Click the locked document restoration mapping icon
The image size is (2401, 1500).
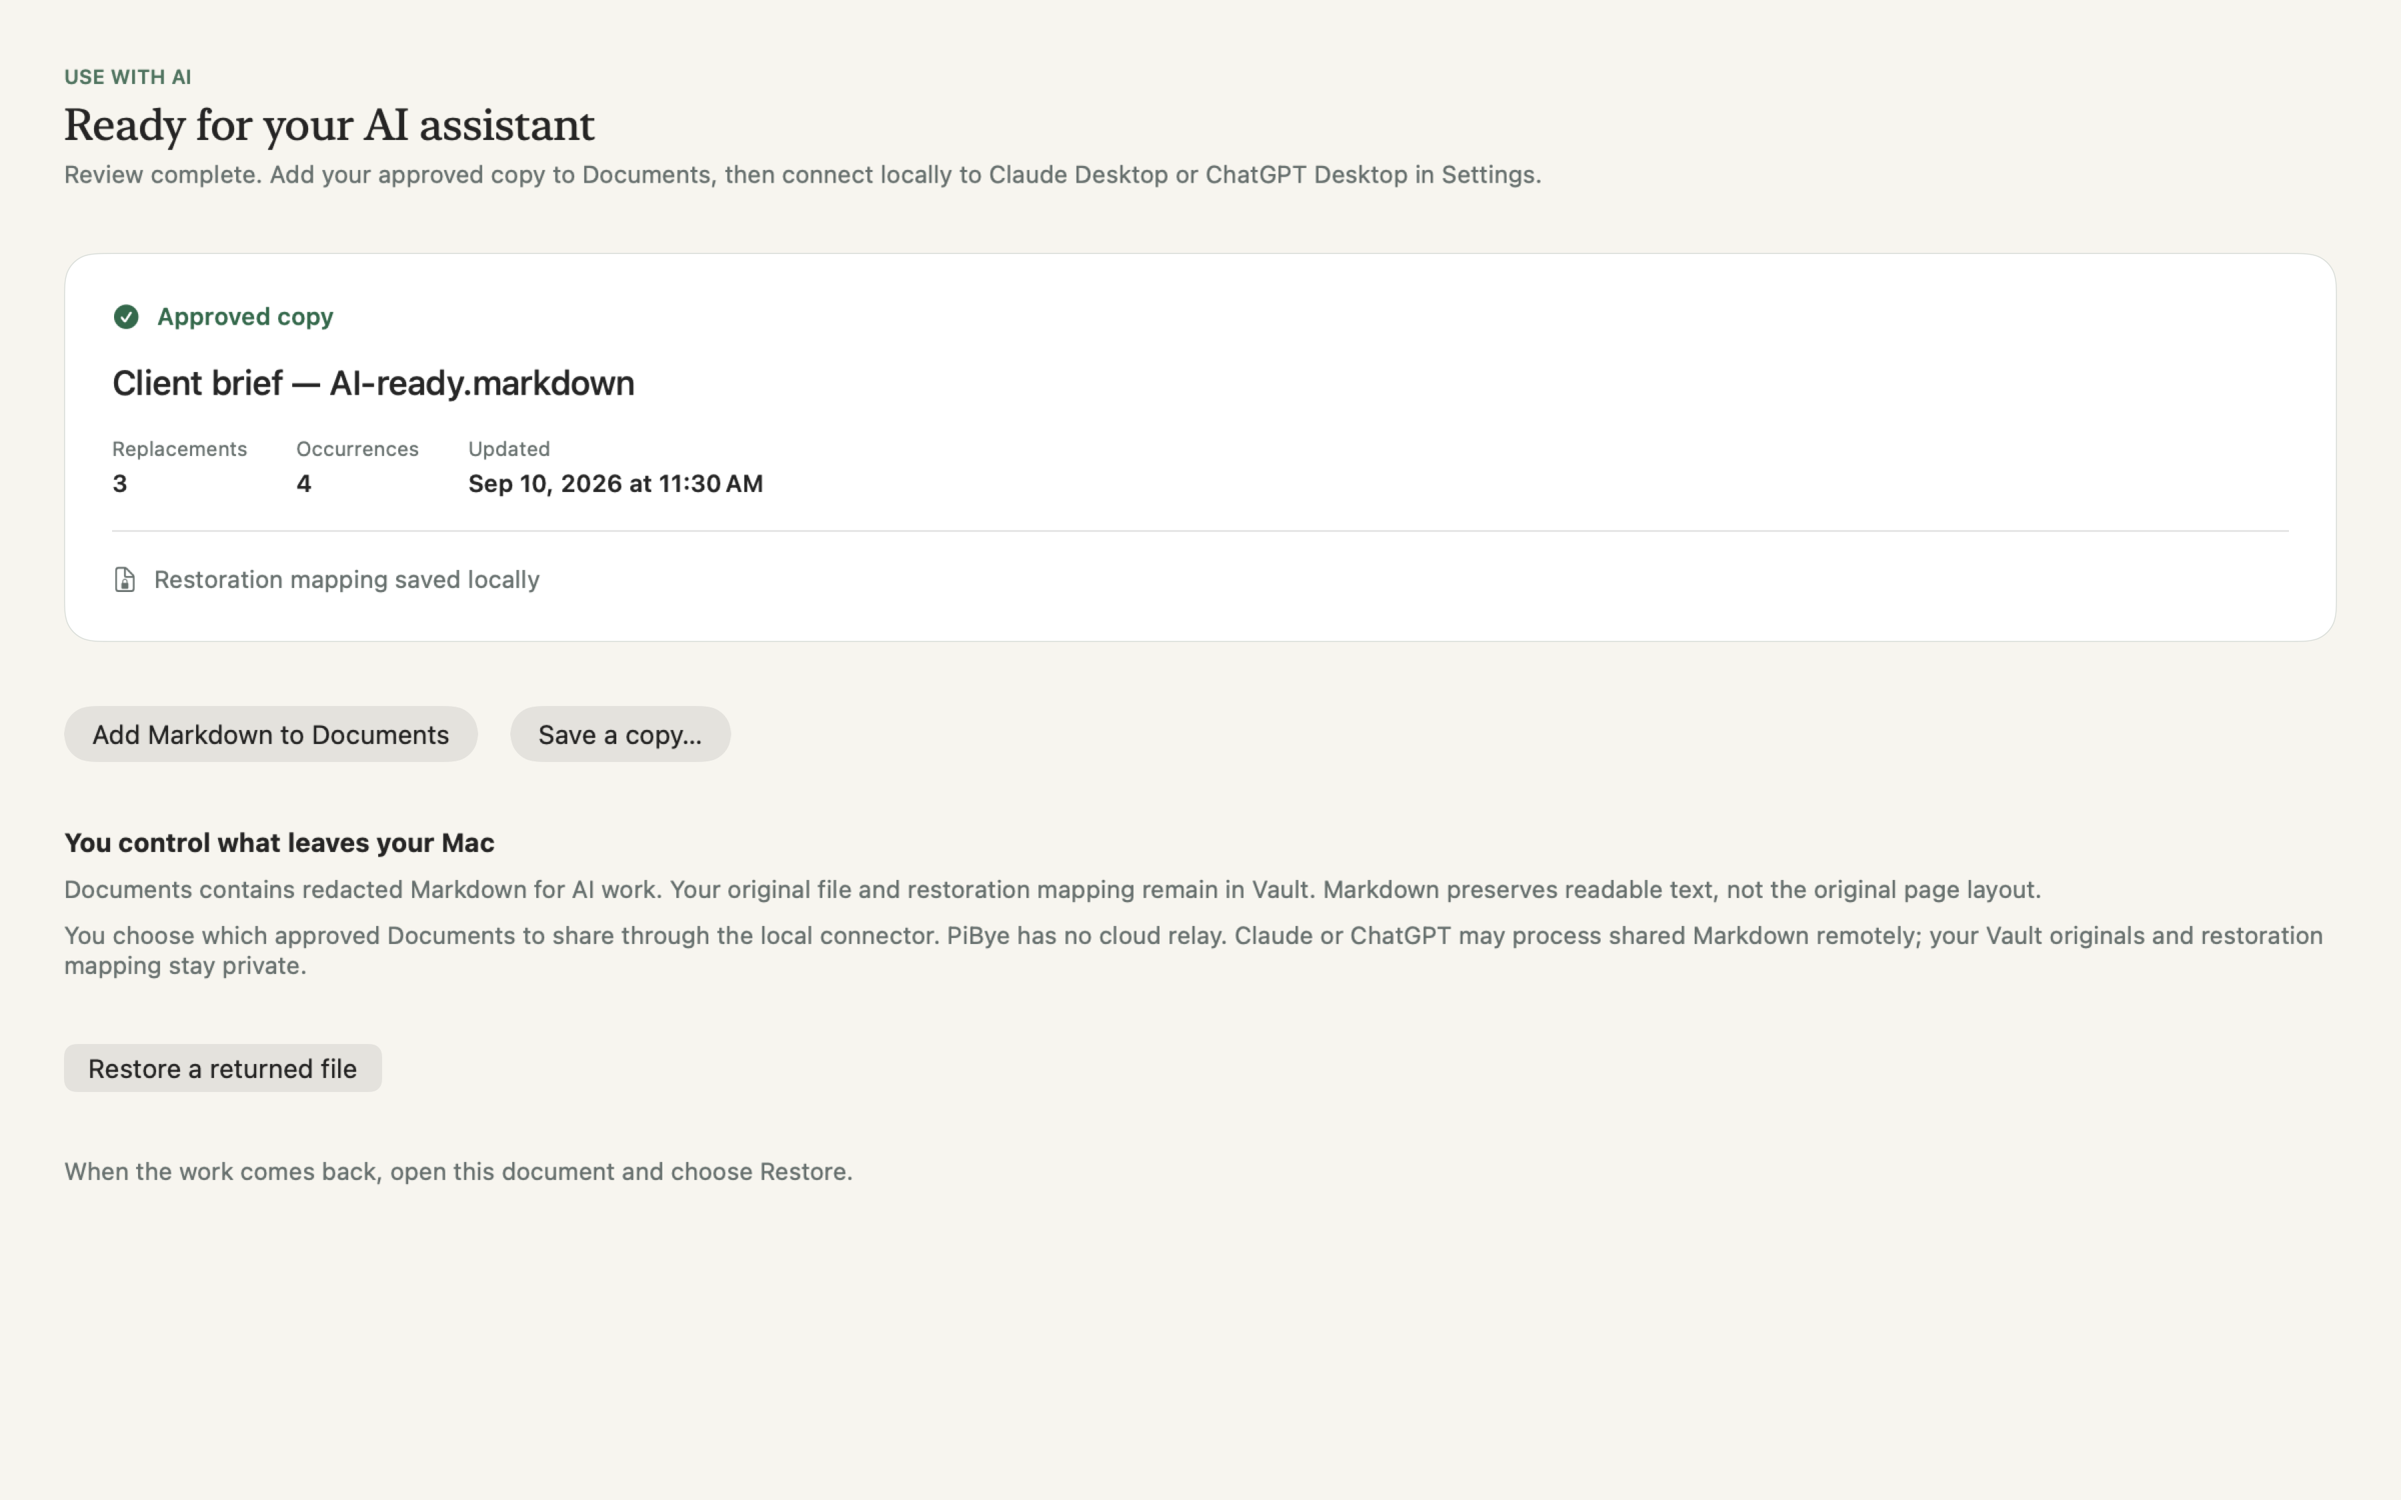coord(125,579)
